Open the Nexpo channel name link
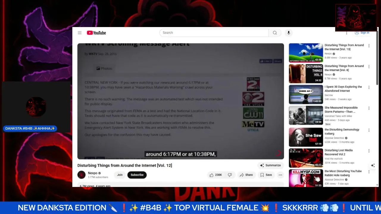The height and width of the screenshot is (214, 381). (x=93, y=173)
